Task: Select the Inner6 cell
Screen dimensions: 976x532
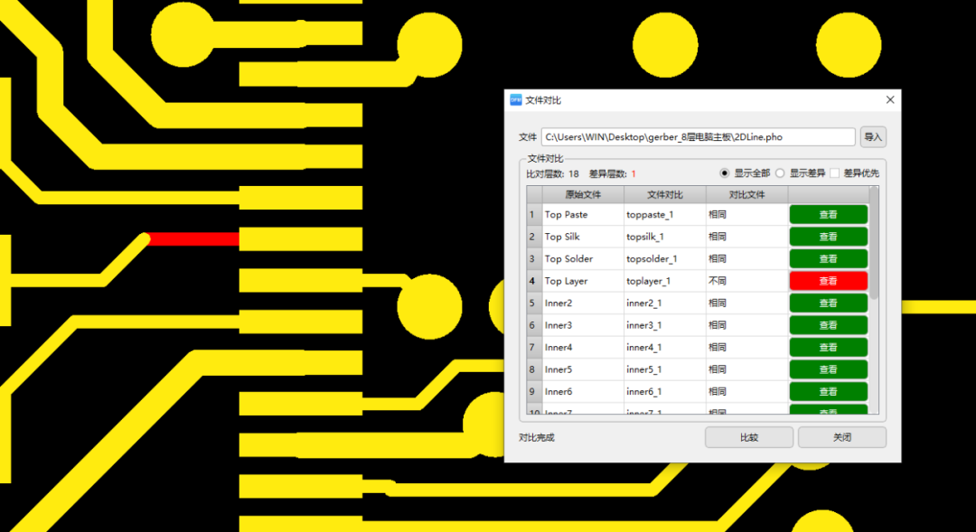Action: point(583,391)
